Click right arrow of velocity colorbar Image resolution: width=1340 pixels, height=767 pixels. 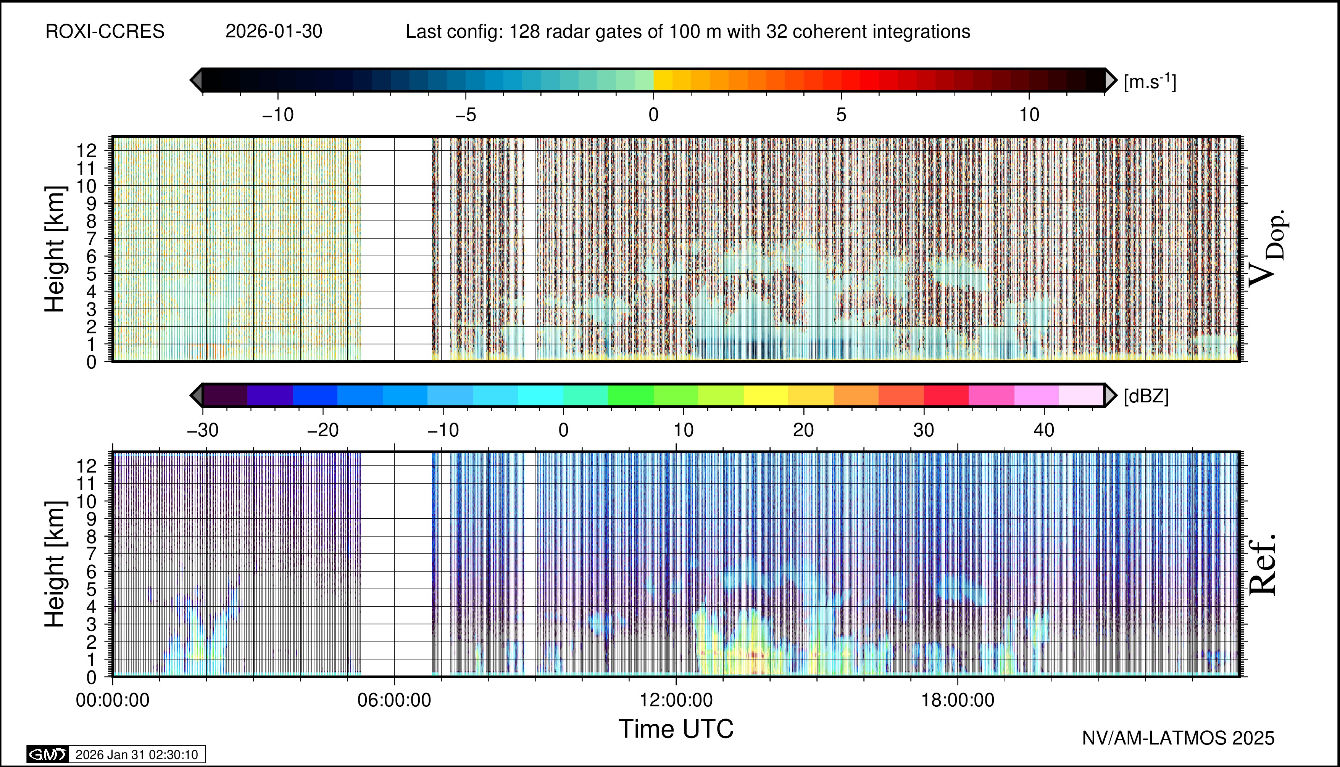coord(1110,80)
